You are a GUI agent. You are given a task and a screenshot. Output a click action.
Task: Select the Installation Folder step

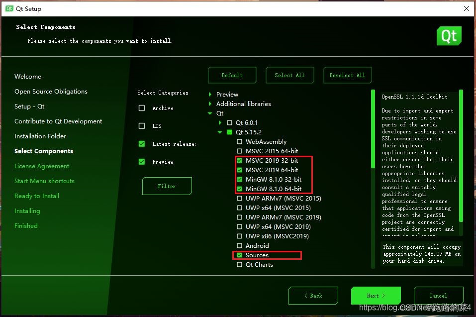[x=40, y=136]
